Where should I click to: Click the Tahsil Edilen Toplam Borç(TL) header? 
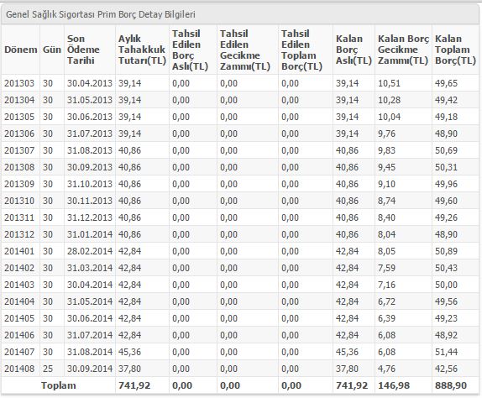[x=301, y=50]
